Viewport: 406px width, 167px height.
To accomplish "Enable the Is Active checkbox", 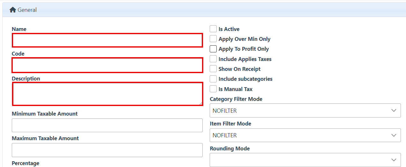I will pyautogui.click(x=213, y=29).
